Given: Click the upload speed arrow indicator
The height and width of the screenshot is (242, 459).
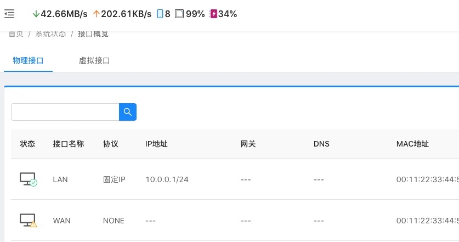Looking at the screenshot, I should click(x=97, y=14).
